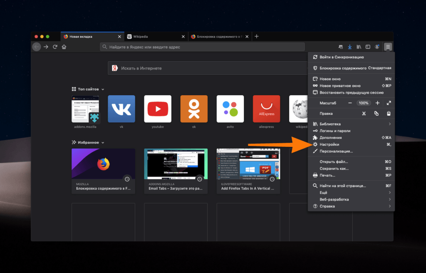
Task: Enter full screen via the arrows icon
Action: [x=389, y=103]
